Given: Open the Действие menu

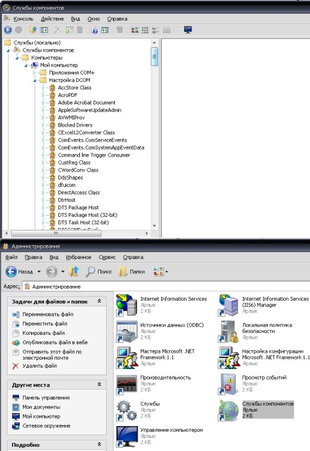Looking at the screenshot, I should pyautogui.click(x=52, y=19).
